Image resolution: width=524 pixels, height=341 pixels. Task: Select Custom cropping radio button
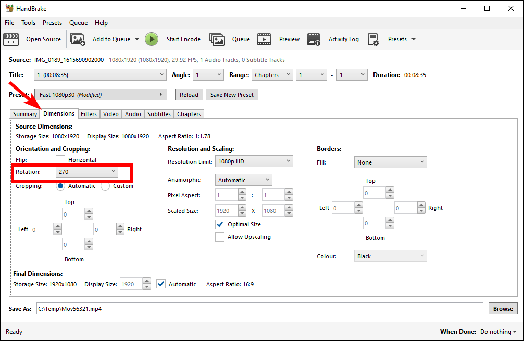[105, 186]
